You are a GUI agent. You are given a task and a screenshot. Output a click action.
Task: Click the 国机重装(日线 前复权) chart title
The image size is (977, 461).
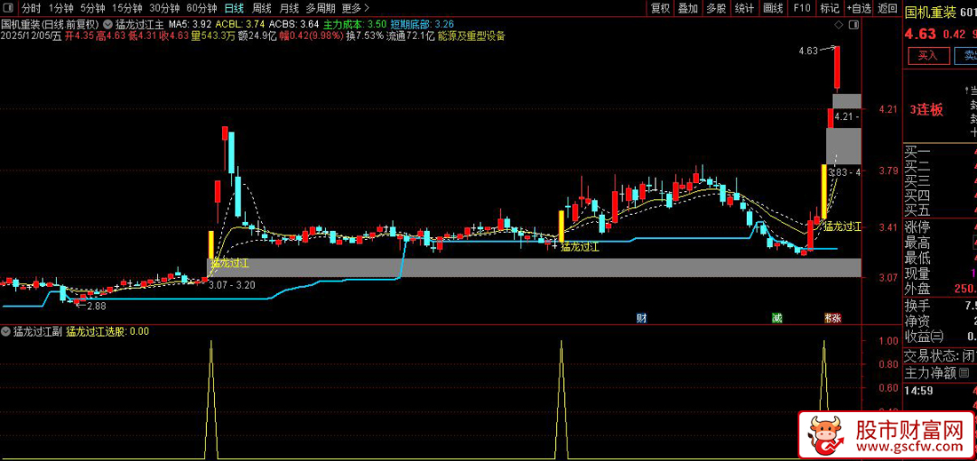point(51,24)
